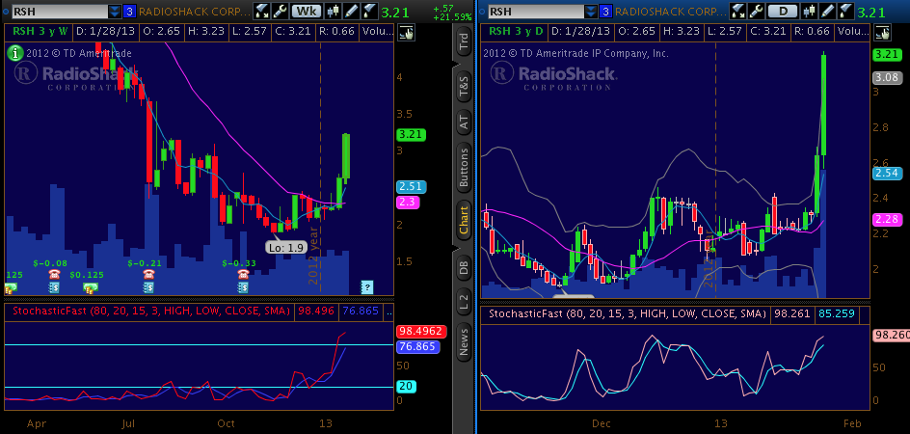Open blue 3 color link in right chart
This screenshot has height=434, width=910.
[605, 11]
